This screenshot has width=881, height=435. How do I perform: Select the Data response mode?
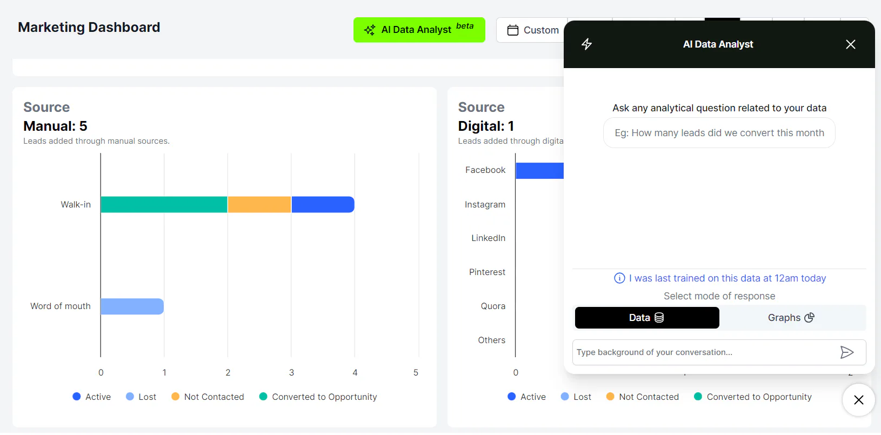647,318
